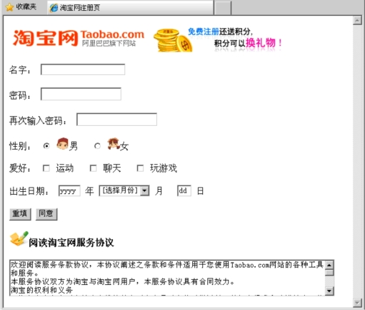Click the 重填 reset button

tap(20, 214)
